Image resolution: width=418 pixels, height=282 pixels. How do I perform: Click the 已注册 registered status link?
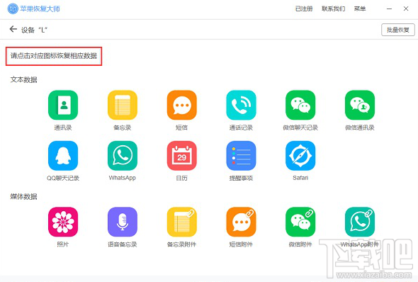[x=304, y=9]
